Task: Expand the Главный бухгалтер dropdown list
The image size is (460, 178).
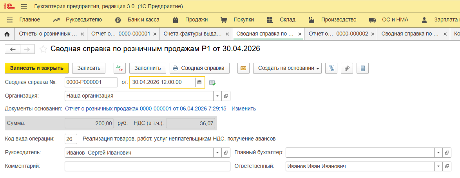Action: 438,153
